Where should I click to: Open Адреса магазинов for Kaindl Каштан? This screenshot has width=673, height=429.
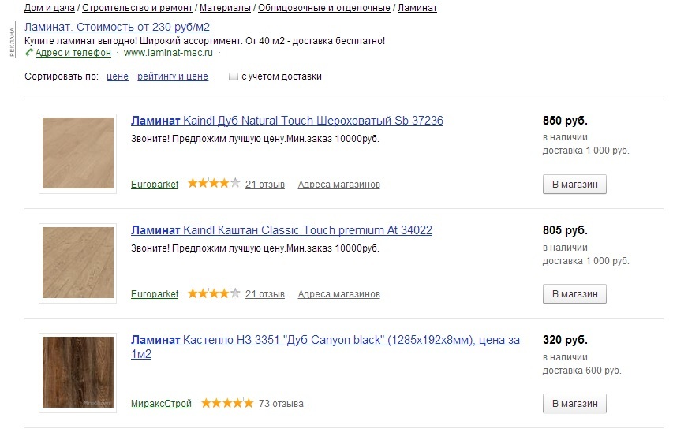(339, 294)
